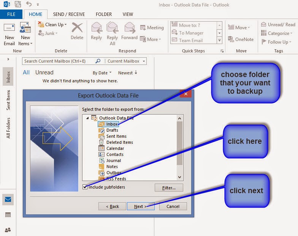
Task: Expand the folder pane chevron
Action: click(x=8, y=59)
